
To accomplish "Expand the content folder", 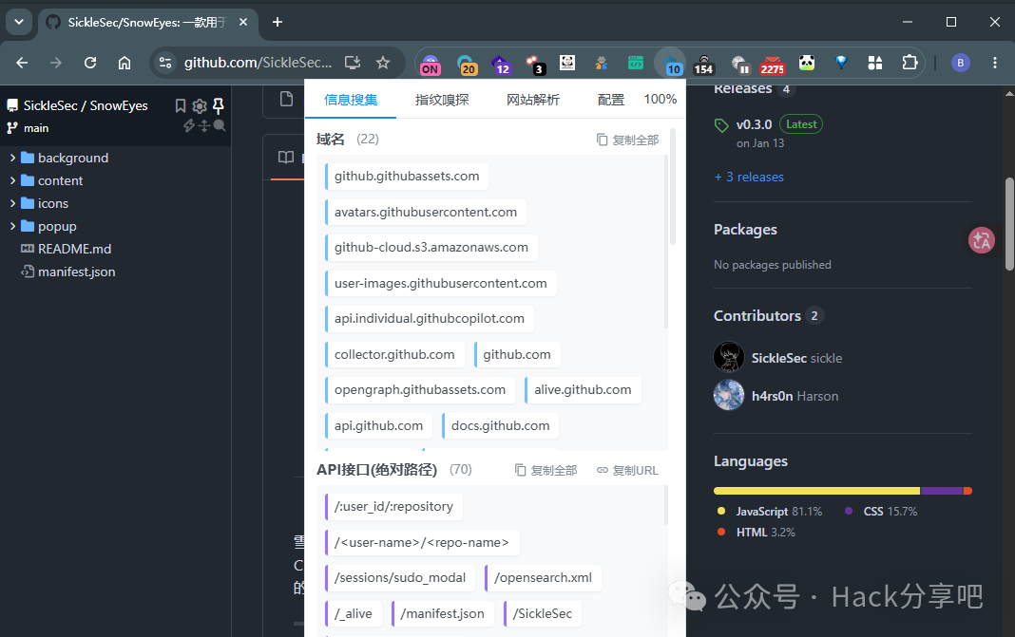I will (12, 180).
